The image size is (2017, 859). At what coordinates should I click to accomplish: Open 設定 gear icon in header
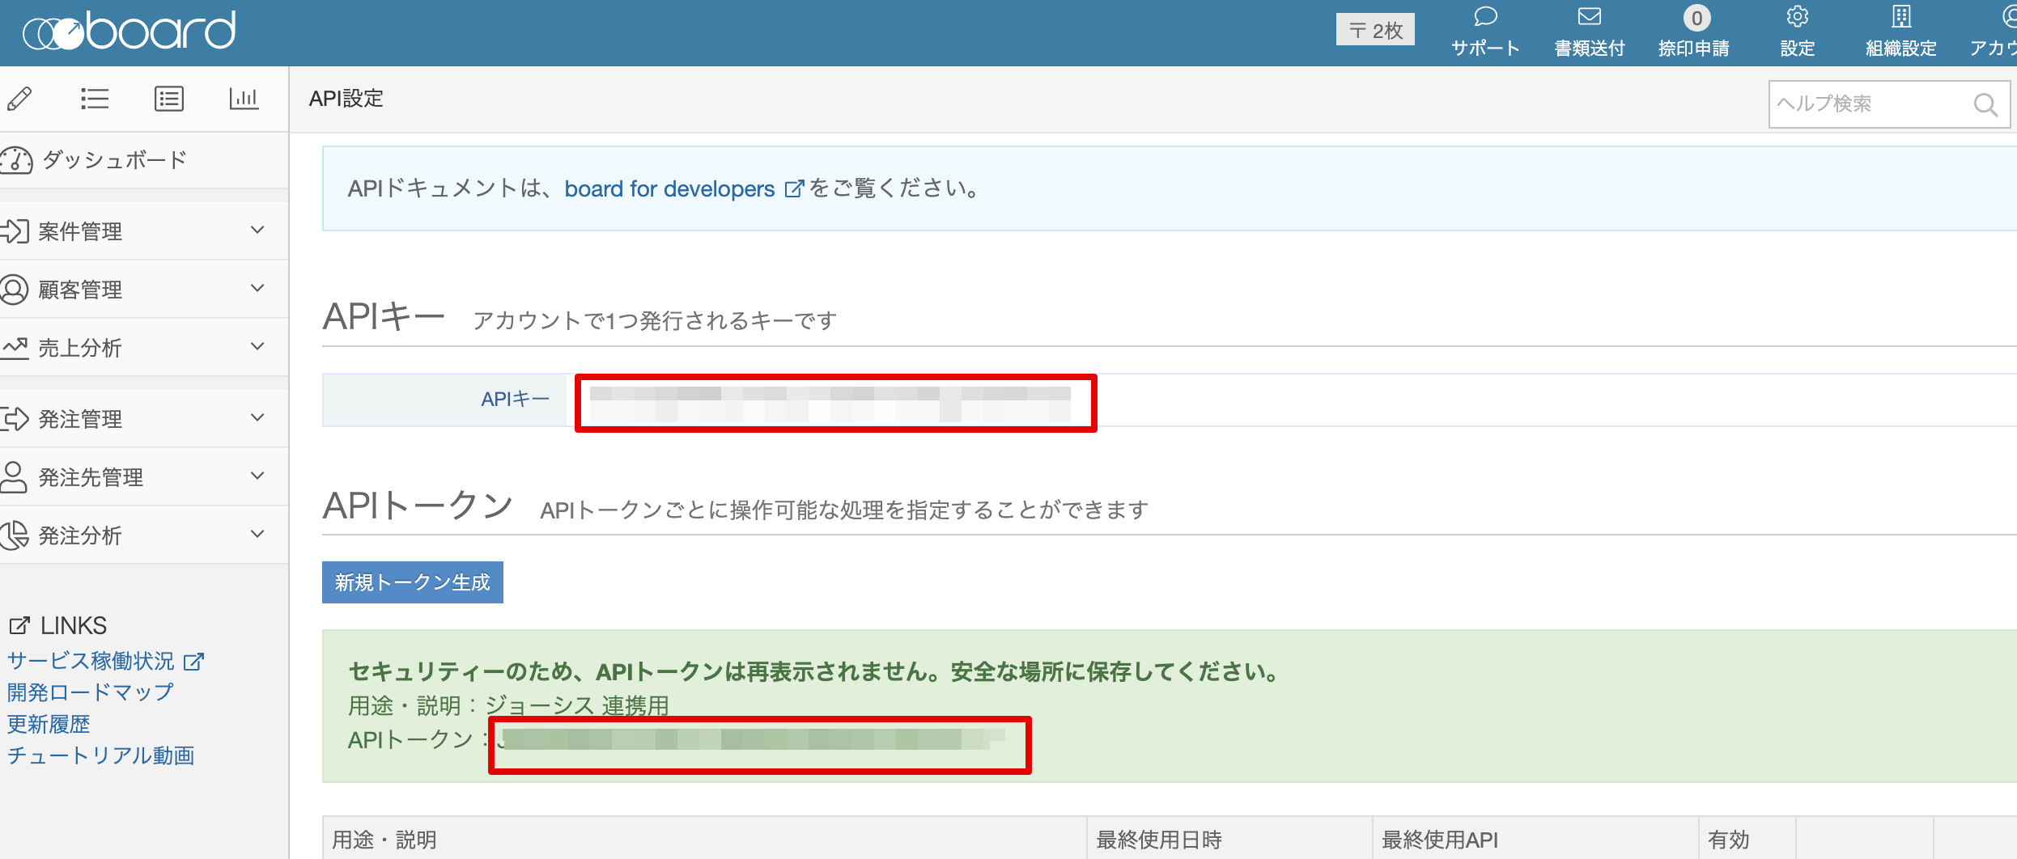(1797, 18)
